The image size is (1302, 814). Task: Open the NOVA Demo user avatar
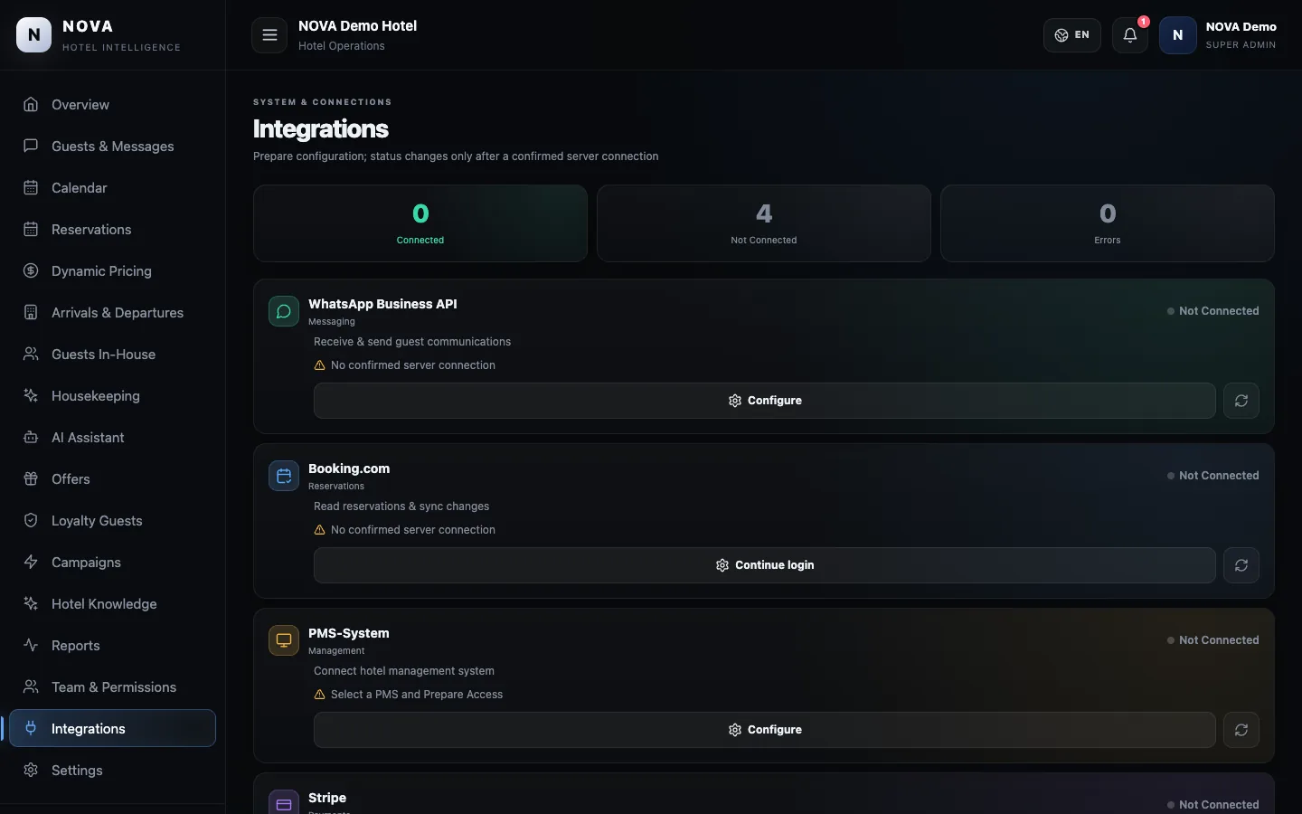click(1178, 35)
